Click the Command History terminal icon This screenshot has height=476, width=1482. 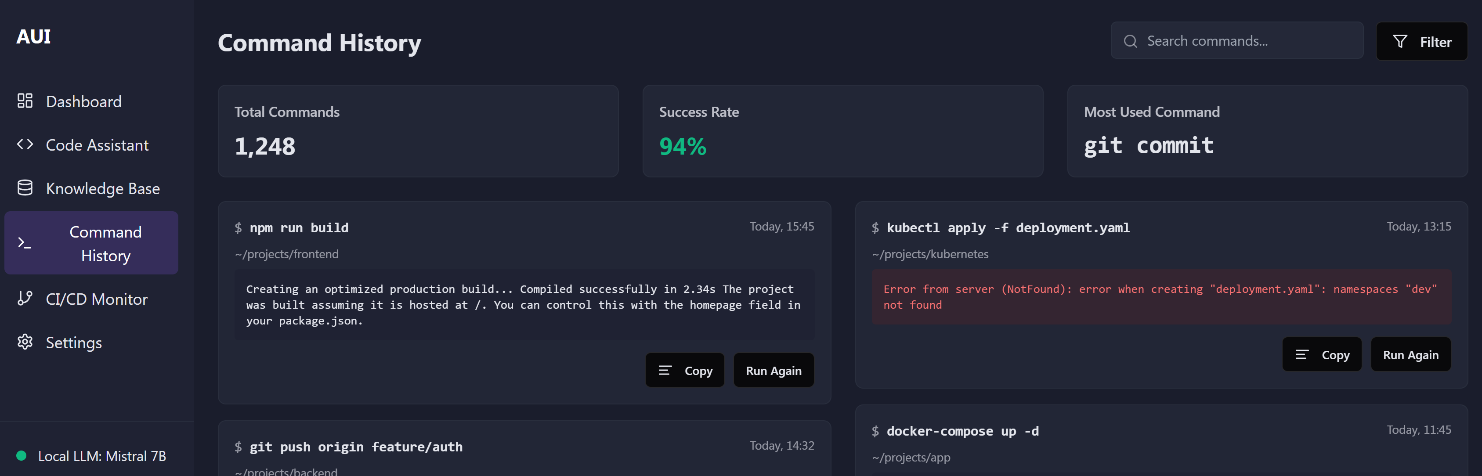24,243
